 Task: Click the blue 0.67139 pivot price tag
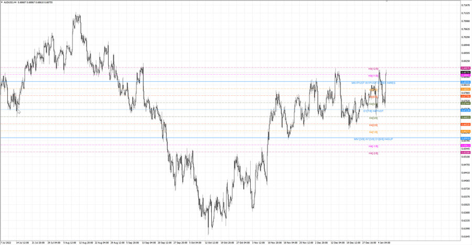point(466,110)
